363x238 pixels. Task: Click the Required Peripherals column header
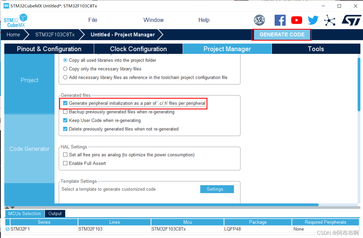click(x=326, y=222)
